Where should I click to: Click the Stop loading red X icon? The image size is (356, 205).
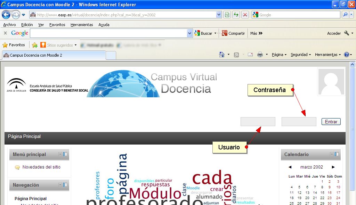[245, 15]
